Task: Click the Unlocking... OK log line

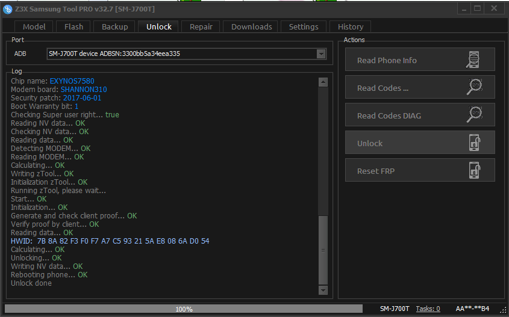Action: point(36,258)
